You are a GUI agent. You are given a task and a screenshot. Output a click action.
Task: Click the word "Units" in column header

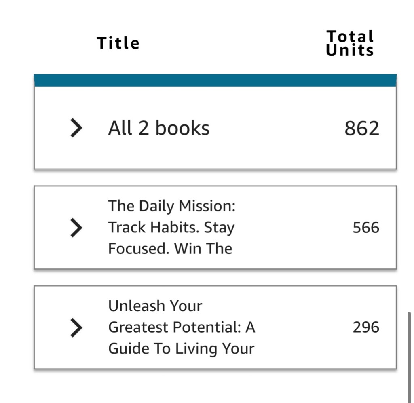tap(350, 51)
